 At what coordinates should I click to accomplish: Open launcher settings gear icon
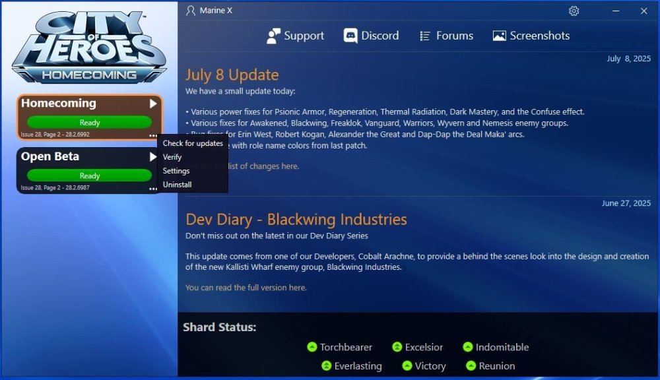pos(574,11)
